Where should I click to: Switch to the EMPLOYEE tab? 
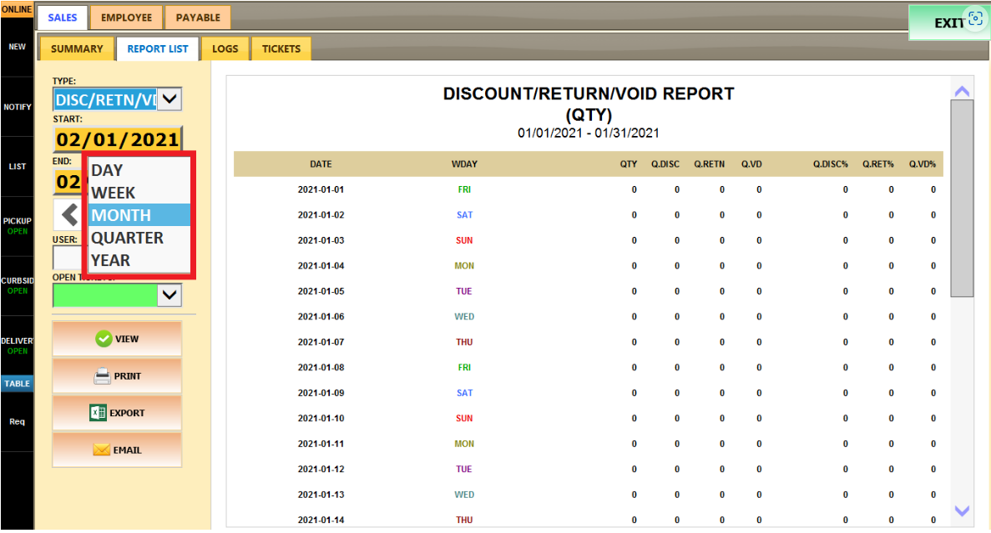pyautogui.click(x=127, y=18)
